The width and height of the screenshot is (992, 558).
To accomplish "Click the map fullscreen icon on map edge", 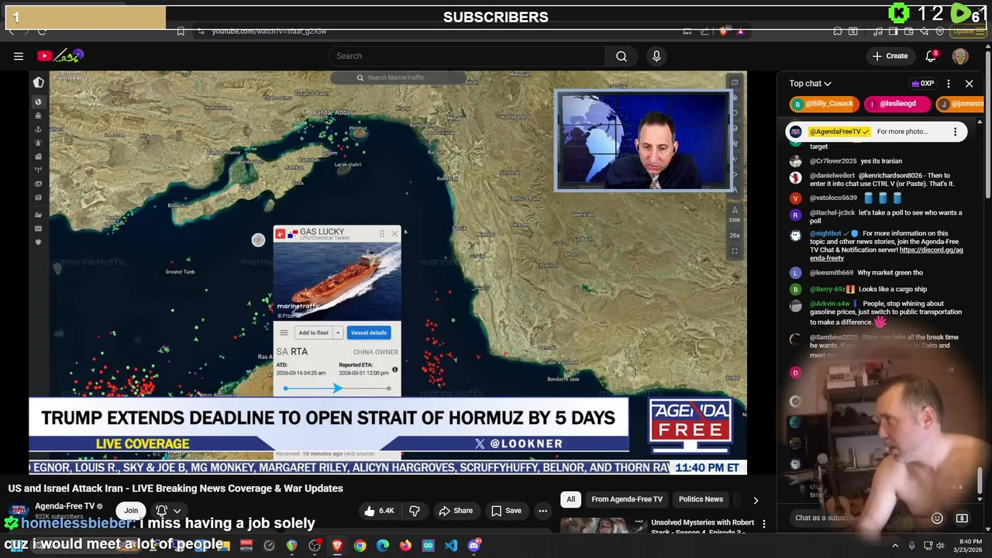I will [735, 251].
